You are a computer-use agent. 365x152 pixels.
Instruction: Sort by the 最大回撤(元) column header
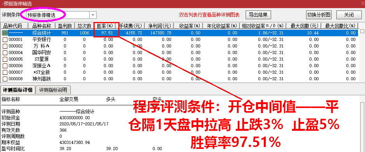[x=304, y=26]
